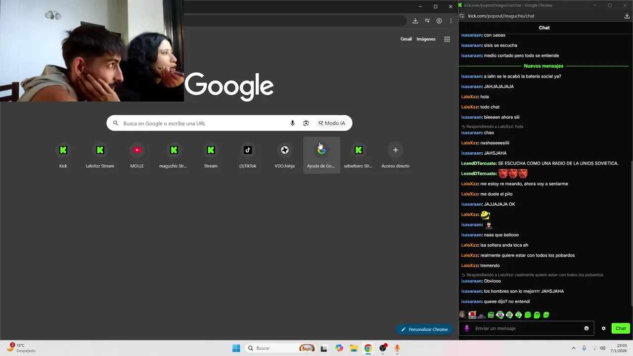Click message 'SE ESCUCHA COMO UNA RADIO'
Viewport: 633px width, 356px height.
pyautogui.click(x=558, y=163)
